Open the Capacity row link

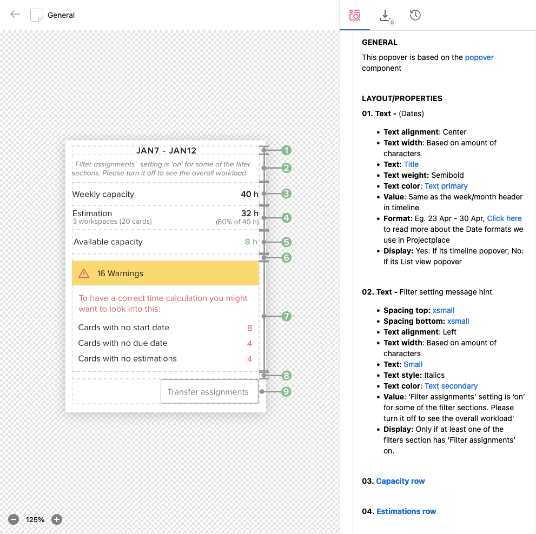coord(400,481)
